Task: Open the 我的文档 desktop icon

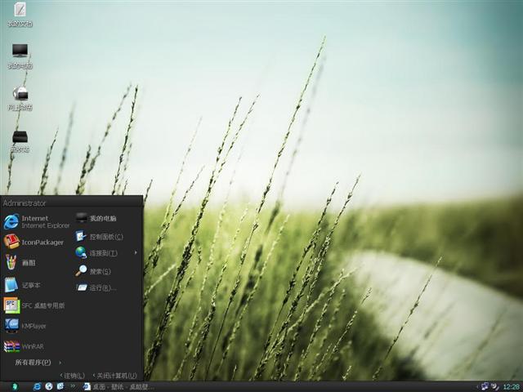Action: click(x=20, y=13)
